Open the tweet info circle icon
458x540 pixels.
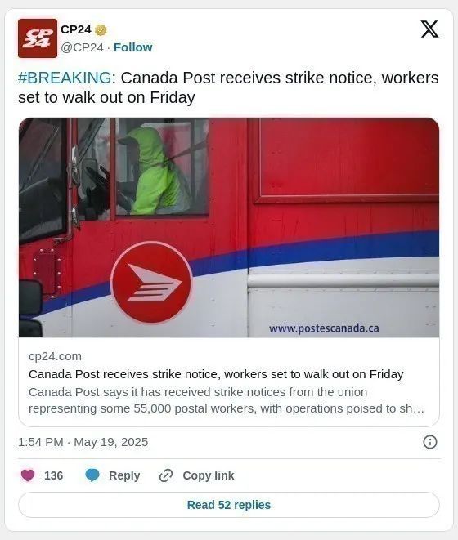point(429,442)
